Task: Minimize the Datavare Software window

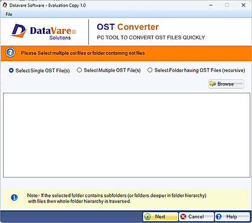Action: (211, 5)
